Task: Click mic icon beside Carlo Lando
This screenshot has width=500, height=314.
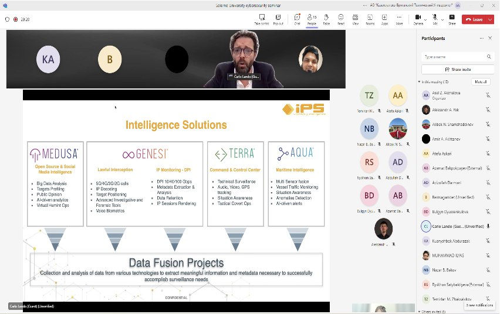Action: click(488, 226)
